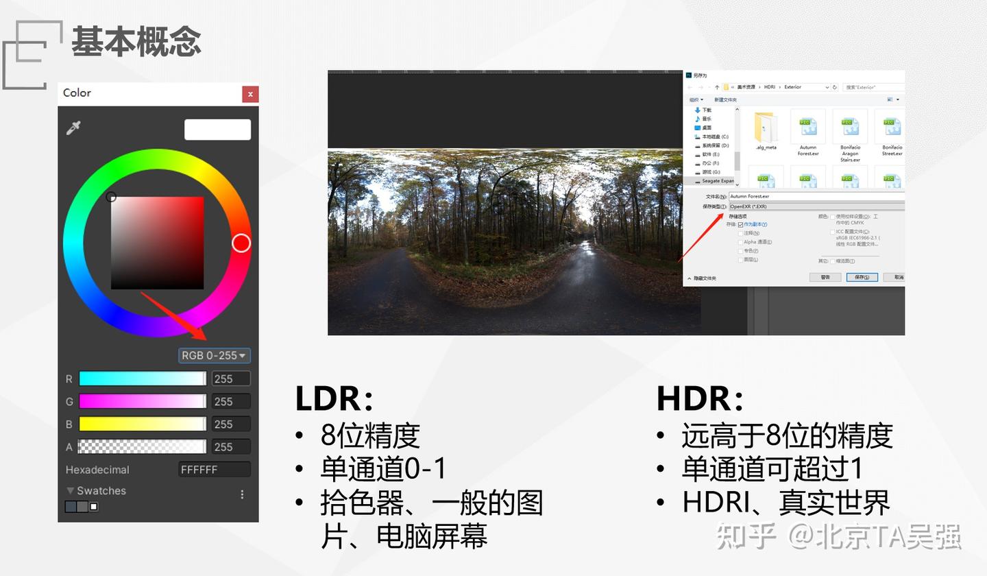This screenshot has width=987, height=576.
Task: Uncheck the 作为副本 save-as-copy checkbox
Action: [x=741, y=225]
